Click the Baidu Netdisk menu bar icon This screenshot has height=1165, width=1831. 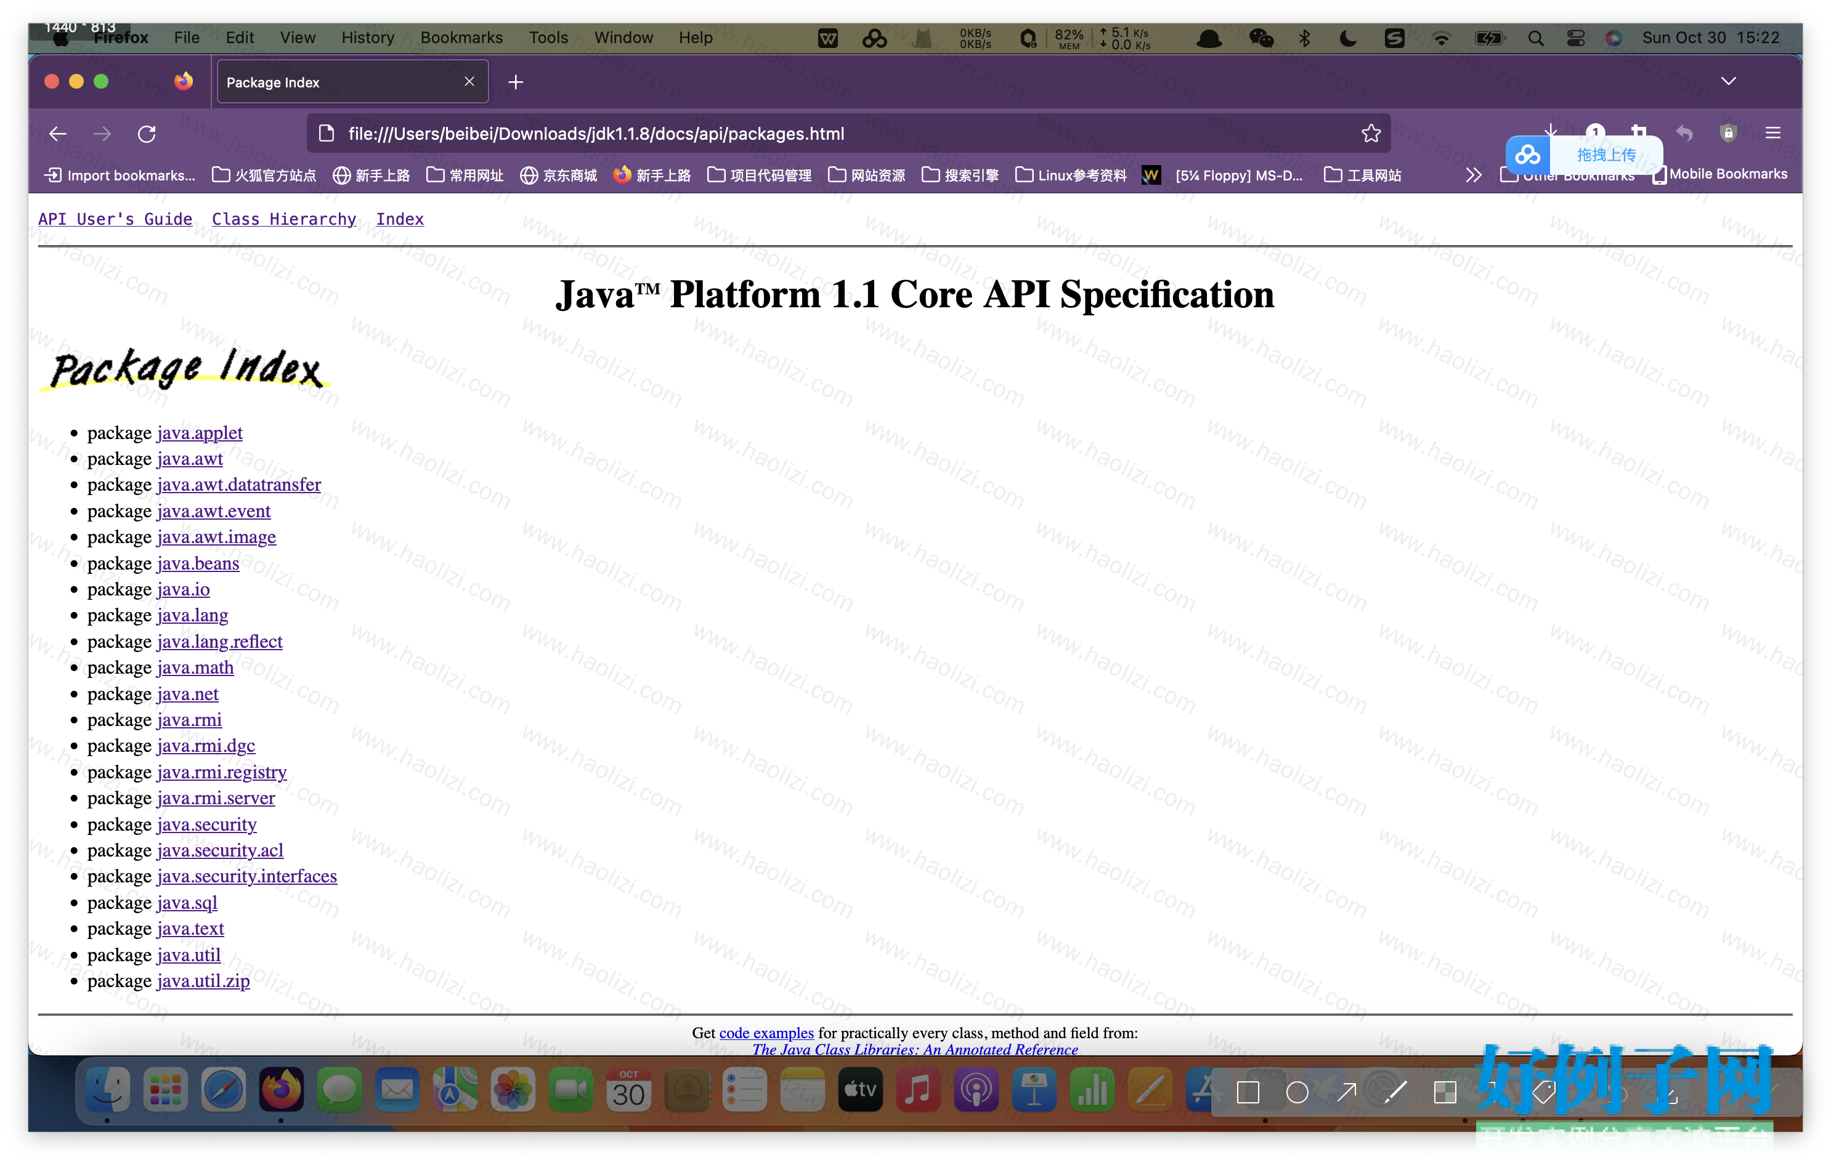(874, 38)
